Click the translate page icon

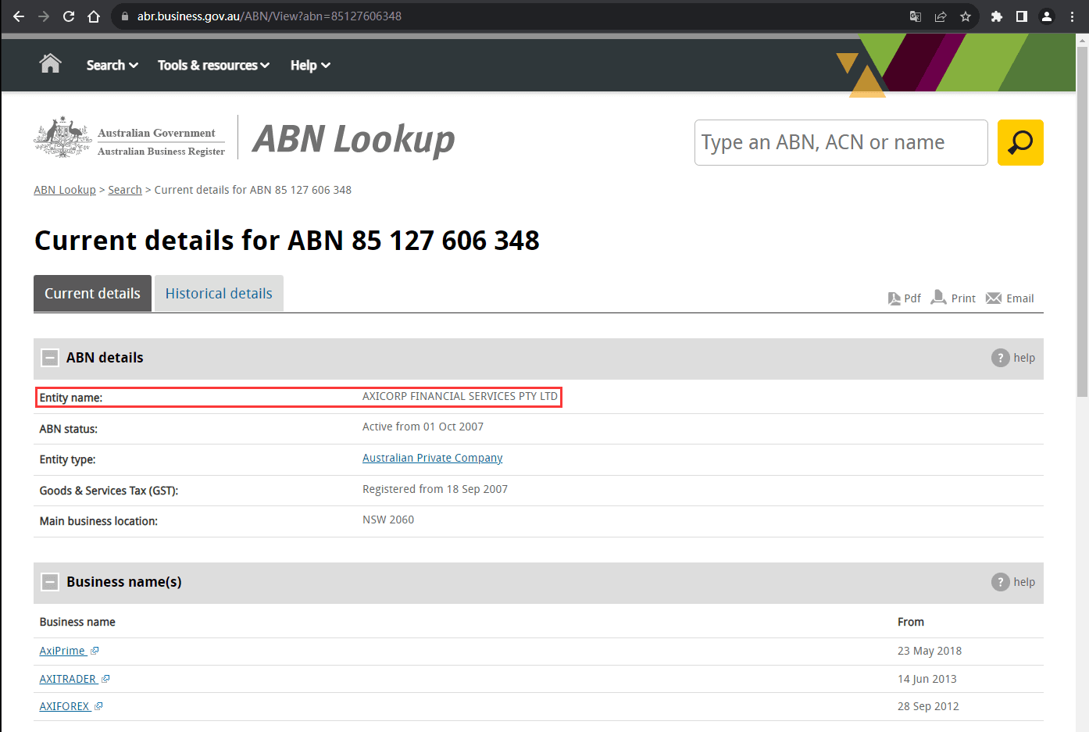point(916,16)
